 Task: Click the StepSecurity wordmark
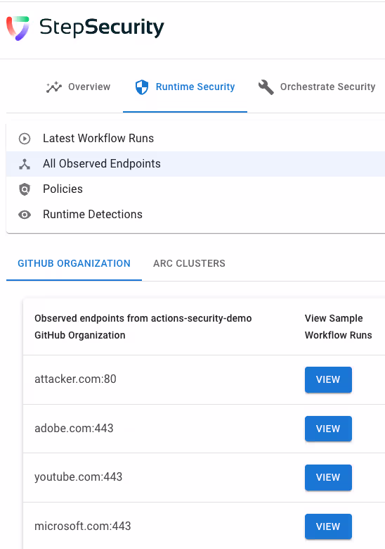(x=102, y=28)
